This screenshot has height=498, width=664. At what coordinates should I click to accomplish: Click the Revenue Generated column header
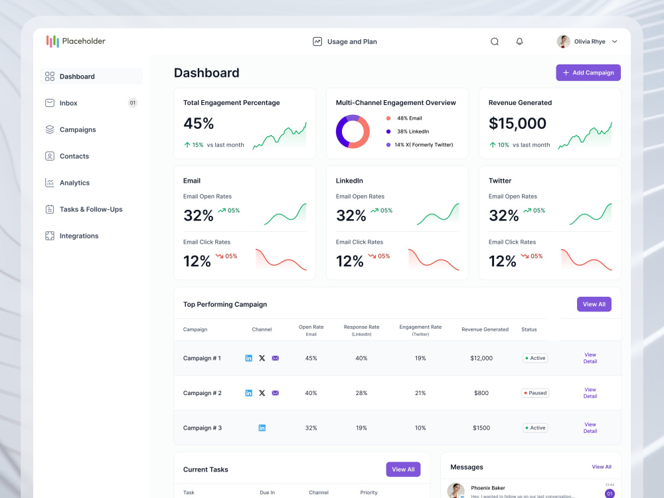[485, 329]
